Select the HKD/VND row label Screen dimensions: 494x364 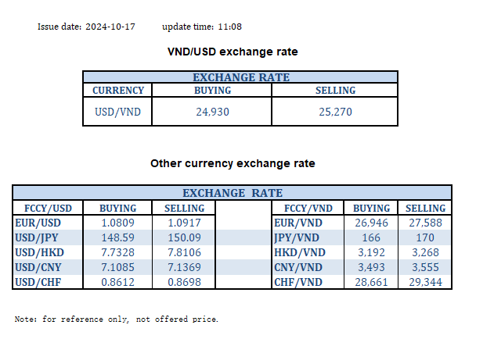tap(297, 252)
